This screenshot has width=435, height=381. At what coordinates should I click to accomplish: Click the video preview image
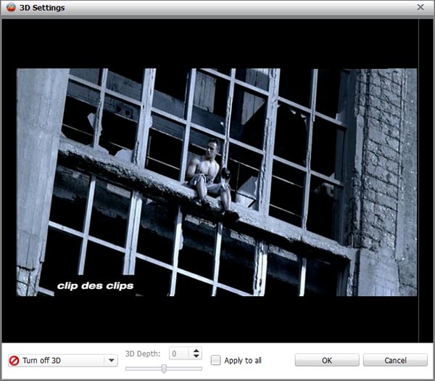pyautogui.click(x=216, y=182)
